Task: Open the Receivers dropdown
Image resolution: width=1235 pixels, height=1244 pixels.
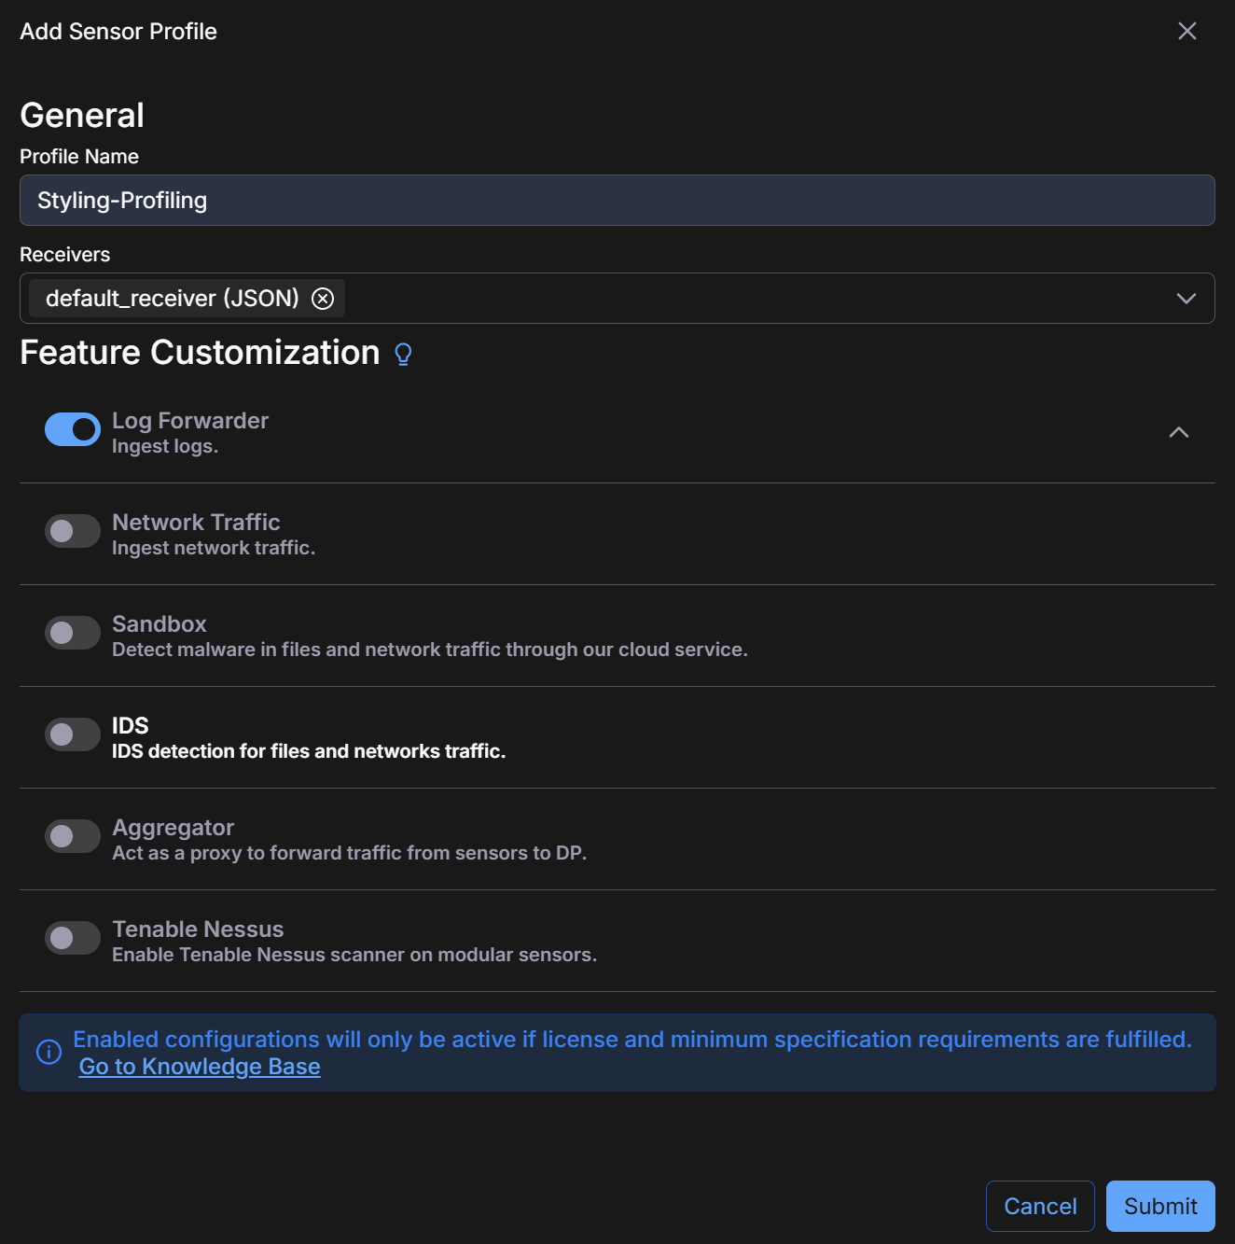Action: coord(1186,298)
